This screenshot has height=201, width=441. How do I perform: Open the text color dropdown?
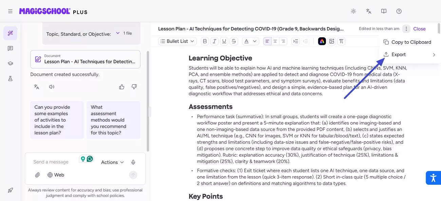[251, 41]
